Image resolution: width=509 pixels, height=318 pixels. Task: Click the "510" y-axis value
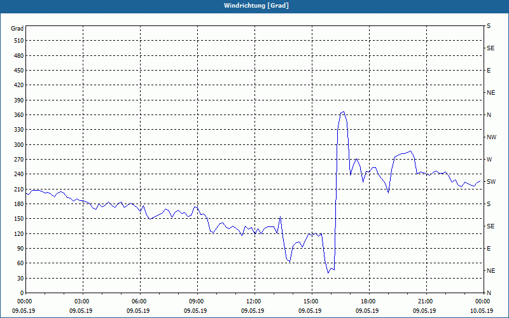(x=19, y=41)
